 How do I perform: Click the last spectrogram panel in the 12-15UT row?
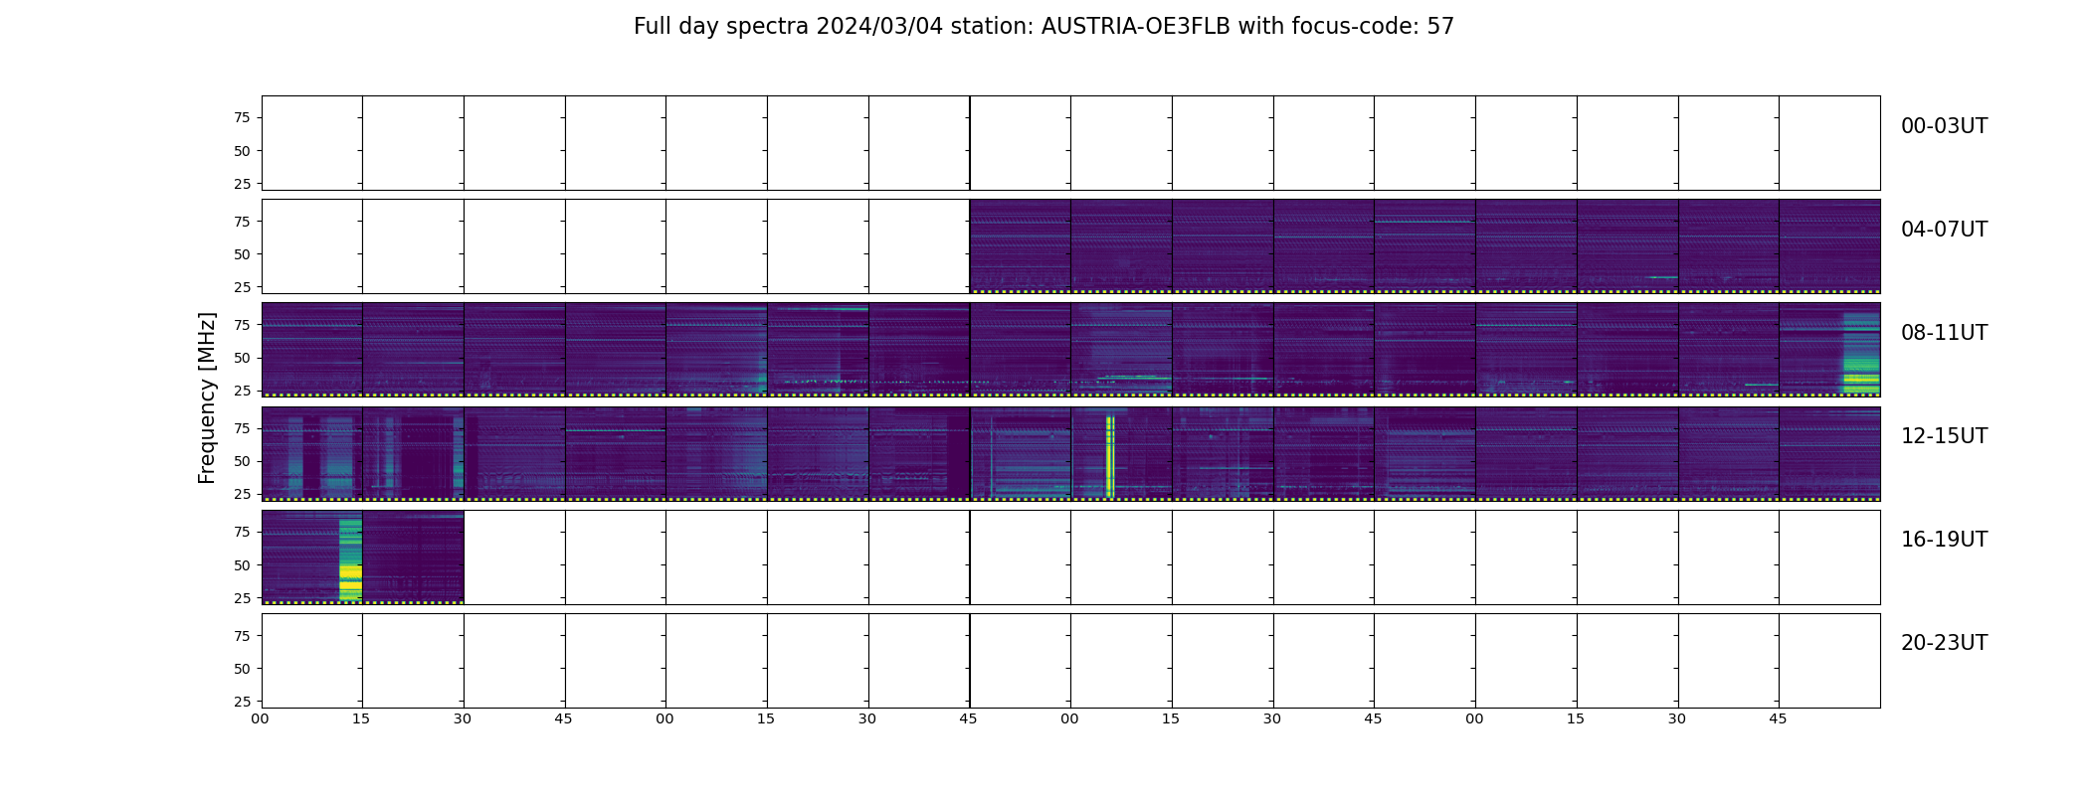[x=1829, y=453]
